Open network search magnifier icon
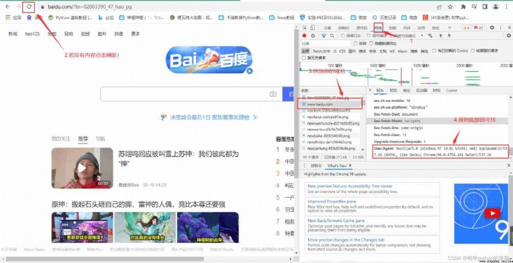 coord(332,36)
